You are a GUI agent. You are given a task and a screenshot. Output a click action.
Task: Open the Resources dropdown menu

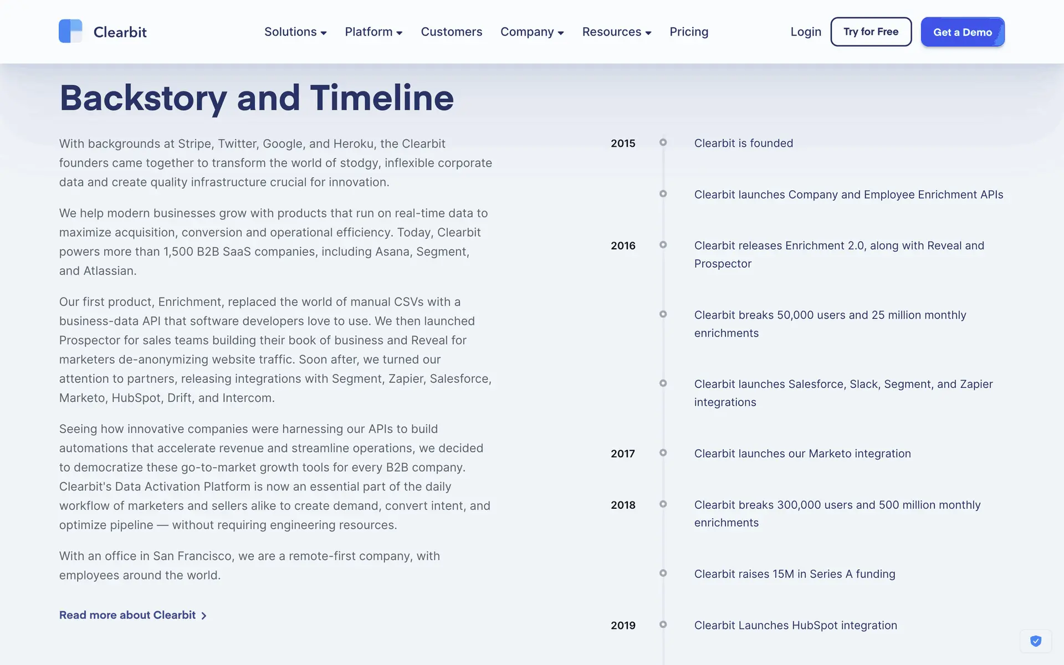[616, 32]
